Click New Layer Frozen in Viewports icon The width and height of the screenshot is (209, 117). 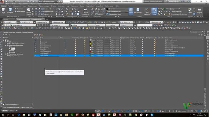(37, 35)
